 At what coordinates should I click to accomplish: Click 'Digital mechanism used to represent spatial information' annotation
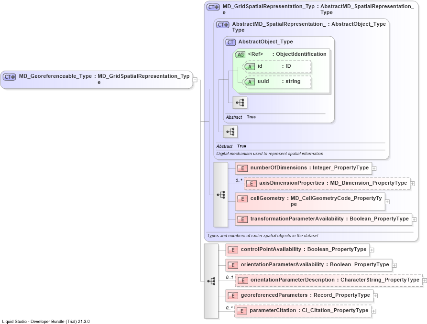click(270, 154)
